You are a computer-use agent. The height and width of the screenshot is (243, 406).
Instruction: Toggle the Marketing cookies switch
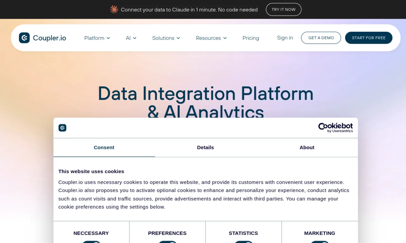[319, 242]
